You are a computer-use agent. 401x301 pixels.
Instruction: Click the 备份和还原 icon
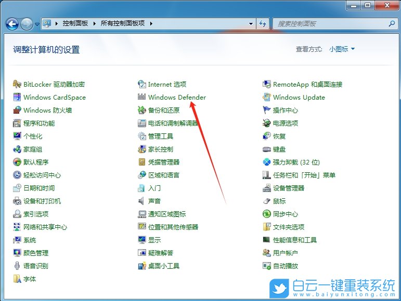pyautogui.click(x=141, y=110)
